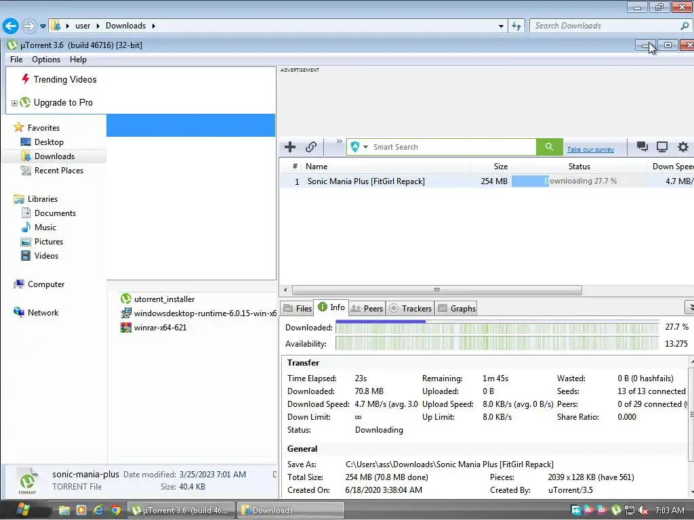The width and height of the screenshot is (694, 520).
Task: Open the Videos library
Action: pyautogui.click(x=46, y=256)
